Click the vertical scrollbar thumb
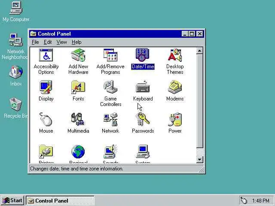The height and width of the screenshot is (206, 275). 199,101
